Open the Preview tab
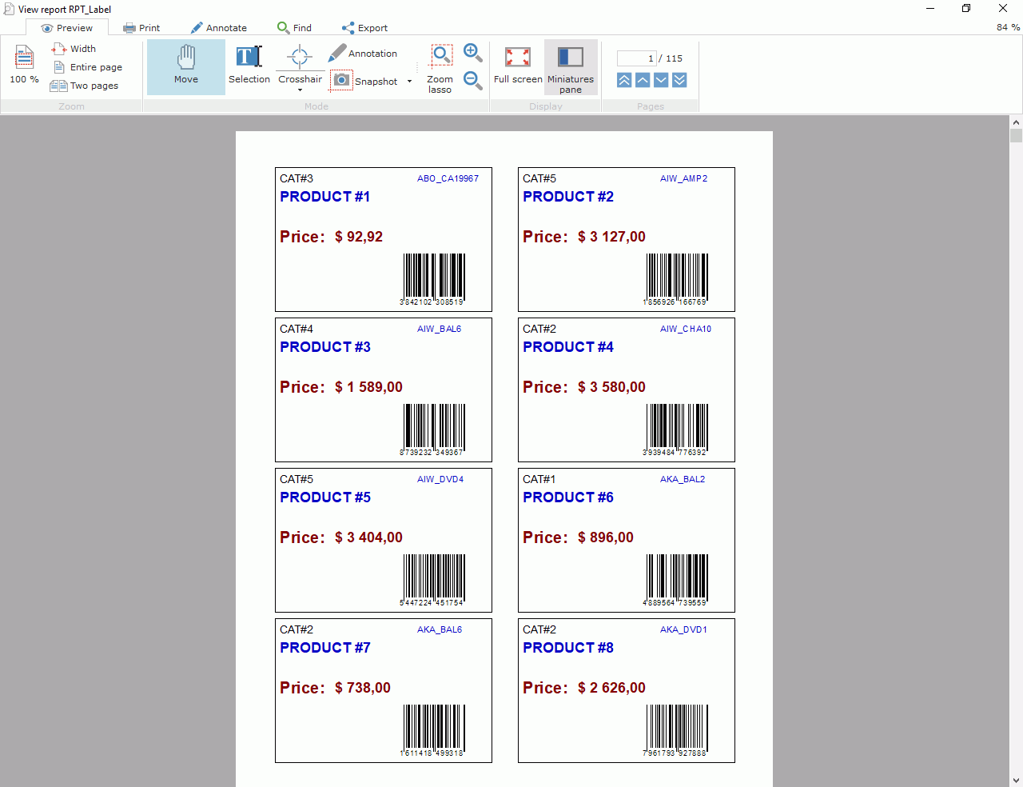The height and width of the screenshot is (787, 1023). coord(67,28)
